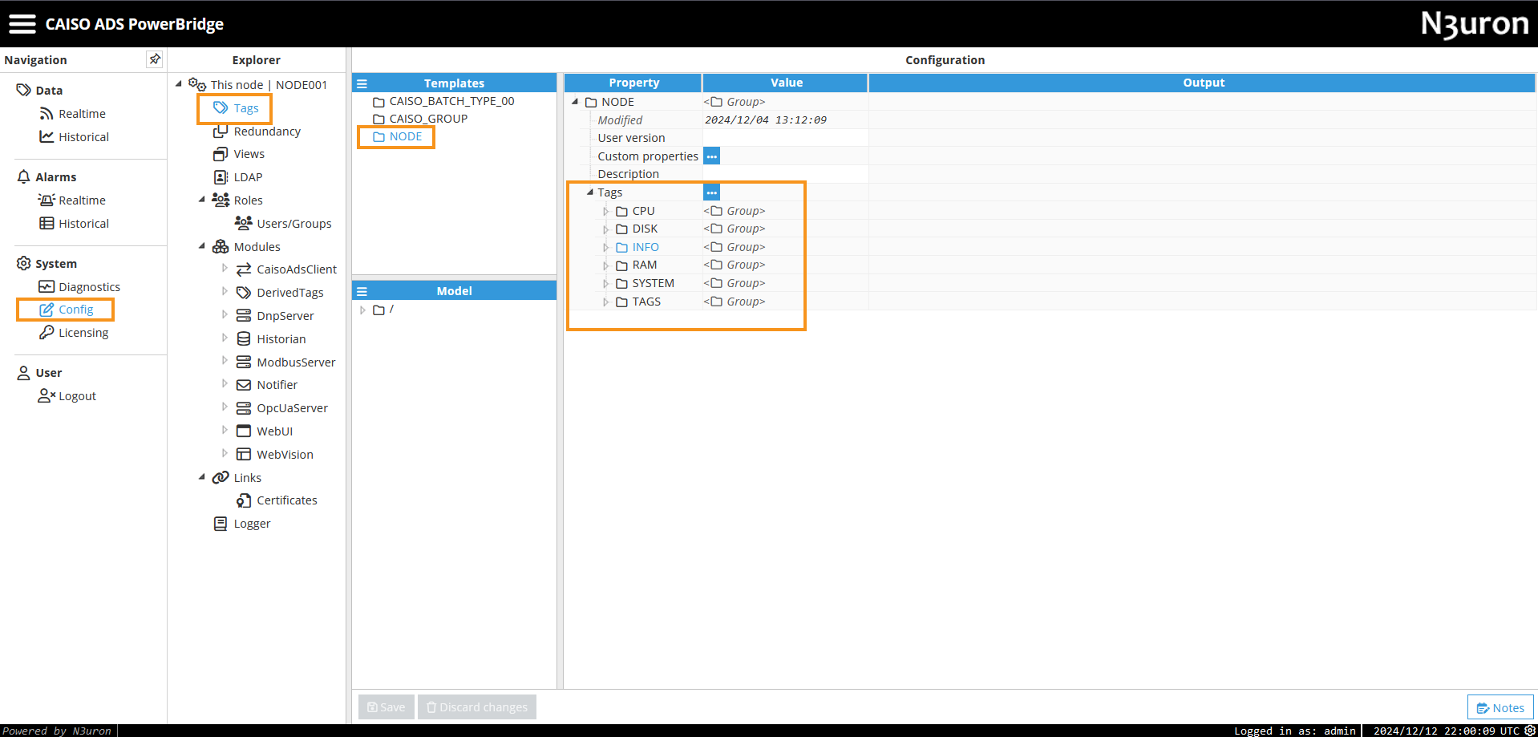
Task: Open Historical under Alarms
Action: (75, 224)
